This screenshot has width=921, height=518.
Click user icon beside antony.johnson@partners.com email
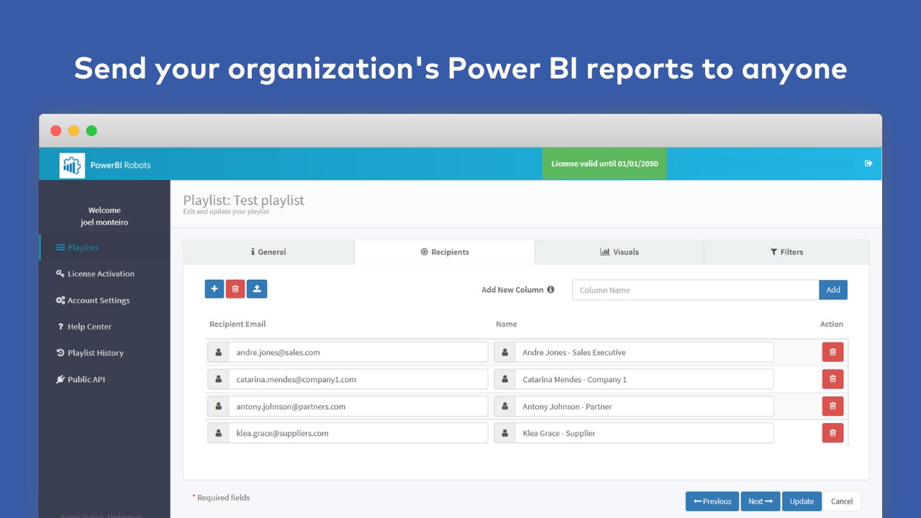pyautogui.click(x=218, y=406)
